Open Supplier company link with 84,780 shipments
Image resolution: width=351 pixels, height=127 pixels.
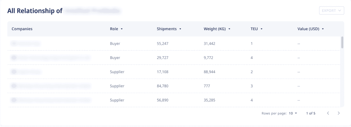pyautogui.click(x=51, y=86)
